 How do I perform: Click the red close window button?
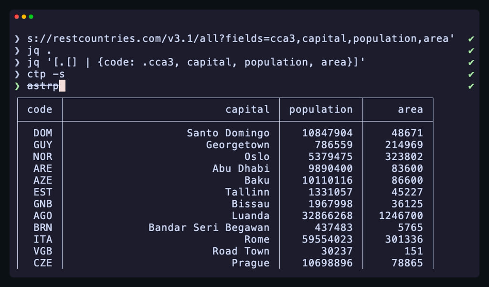pyautogui.click(x=17, y=17)
